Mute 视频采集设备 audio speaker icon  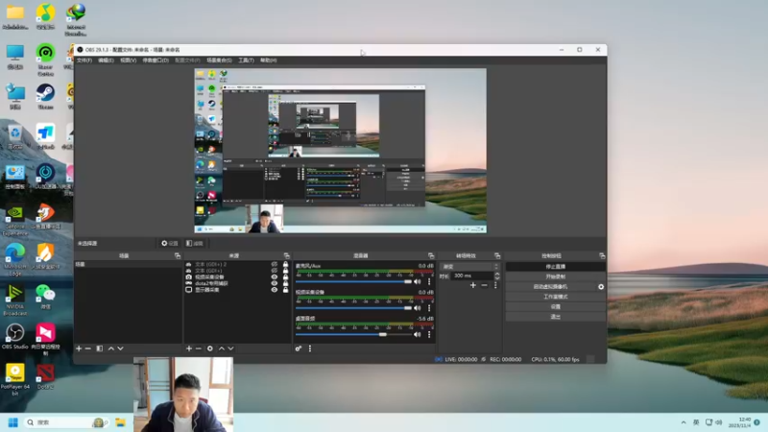click(x=418, y=308)
